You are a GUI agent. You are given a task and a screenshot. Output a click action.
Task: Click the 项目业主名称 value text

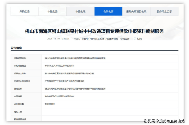coord(69,73)
